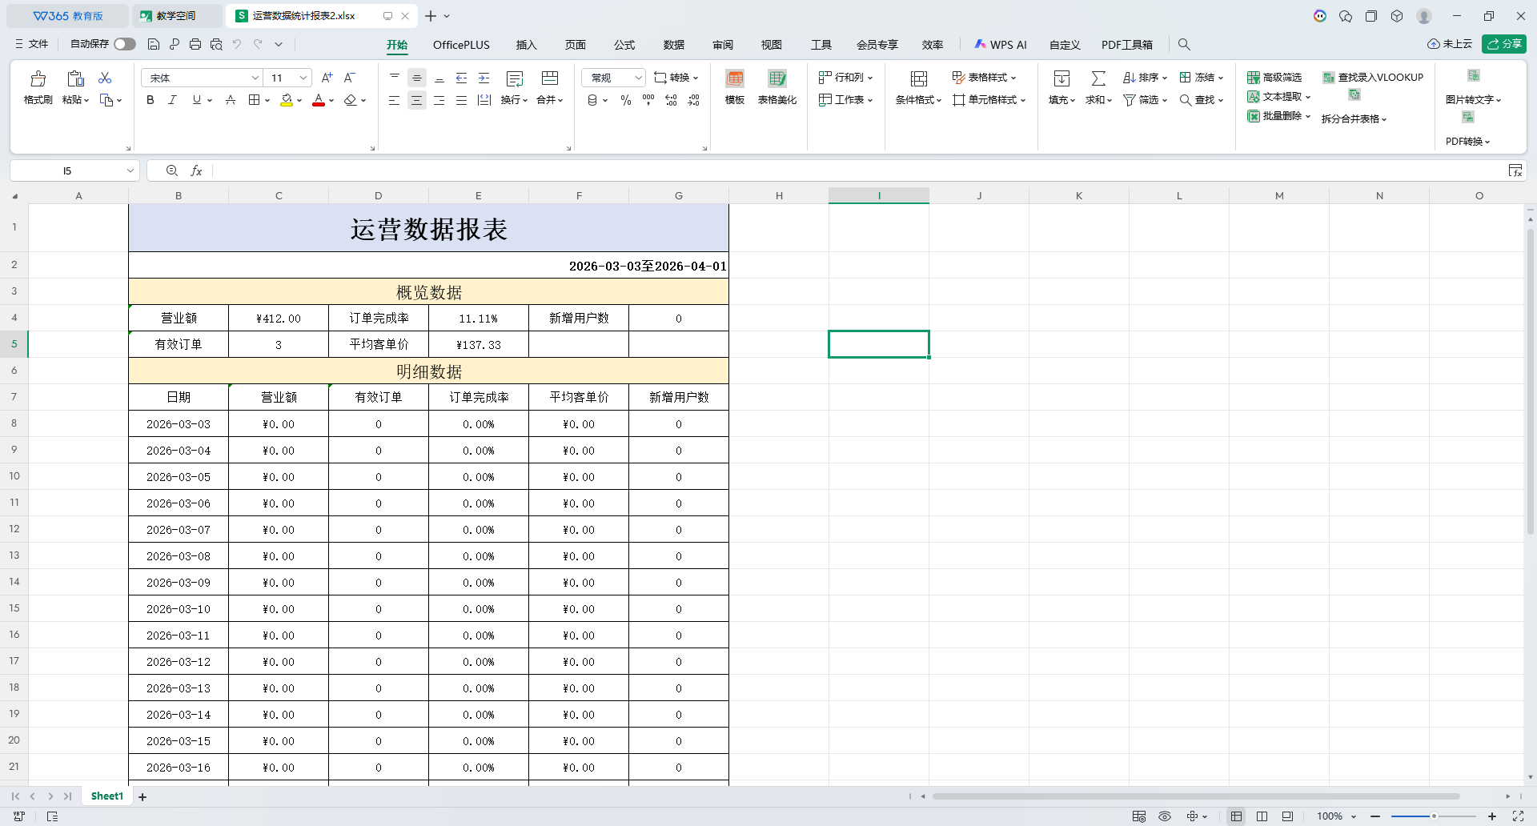This screenshot has width=1537, height=826.
Task: Click the search magnifier in ribbon tabs
Action: coord(1184,45)
